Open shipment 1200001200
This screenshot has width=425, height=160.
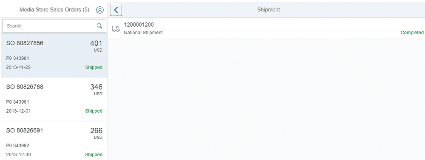pos(266,28)
